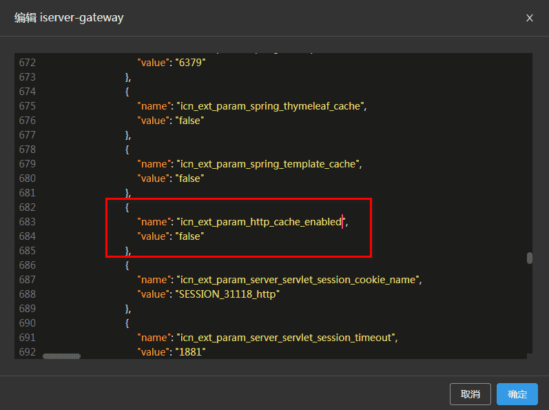The width and height of the screenshot is (549, 410).
Task: Click the "false" value on line 684
Action: click(x=189, y=236)
